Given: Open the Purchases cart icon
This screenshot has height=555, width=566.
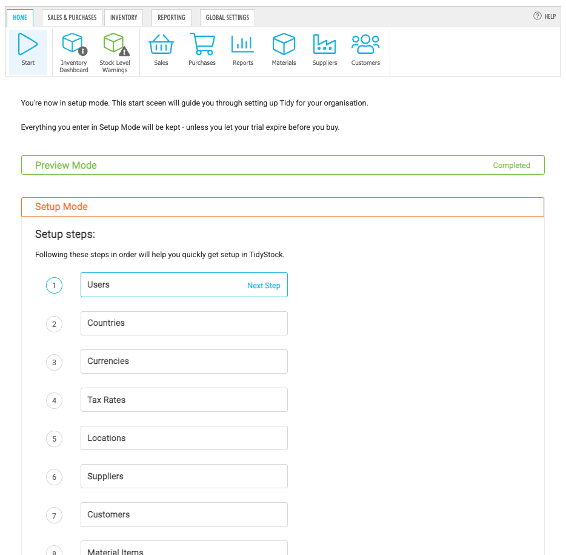Looking at the screenshot, I should pos(202,44).
